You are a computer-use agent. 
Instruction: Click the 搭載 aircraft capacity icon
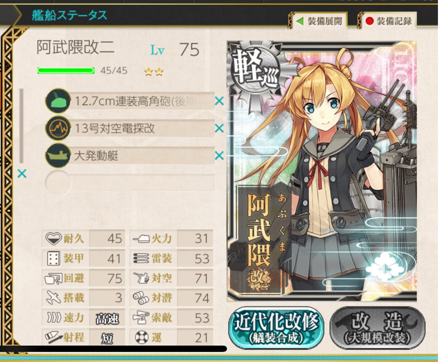pyautogui.click(x=53, y=298)
